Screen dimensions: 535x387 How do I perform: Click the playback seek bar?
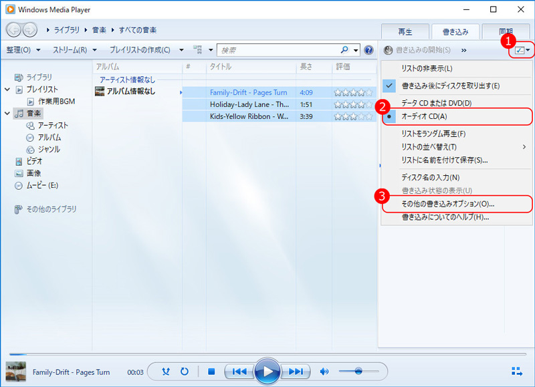pyautogui.click(x=267, y=355)
